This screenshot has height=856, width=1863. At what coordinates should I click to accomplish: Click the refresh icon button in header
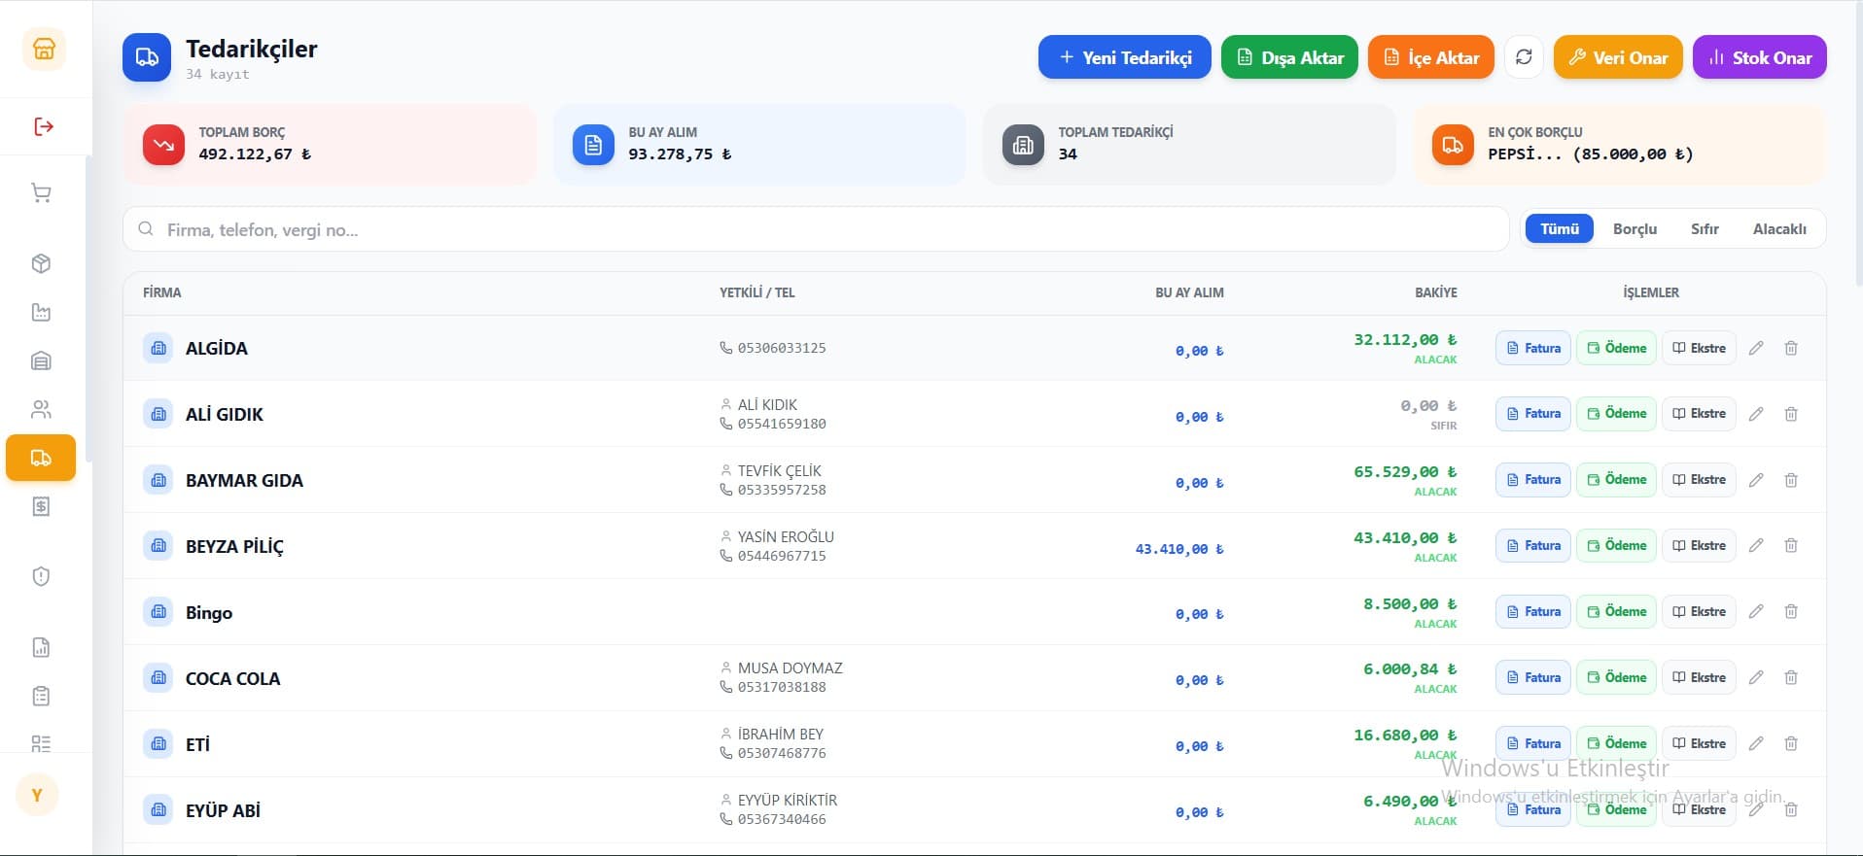(1524, 57)
